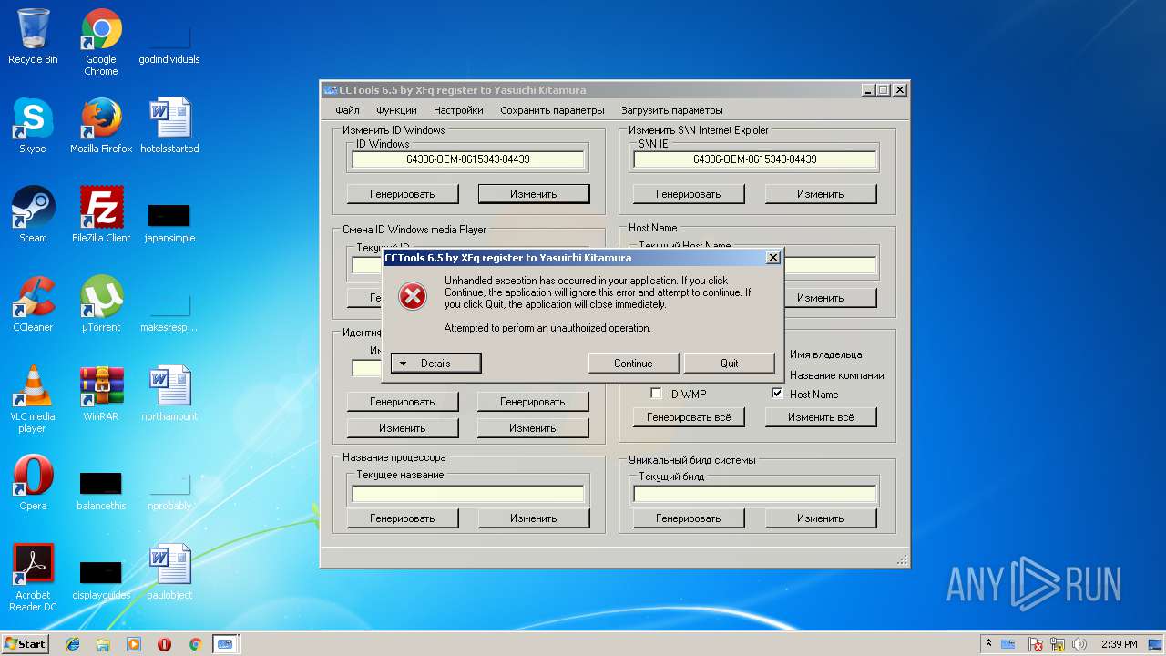
Task: Focus the ID Windows text field
Action: tap(468, 159)
